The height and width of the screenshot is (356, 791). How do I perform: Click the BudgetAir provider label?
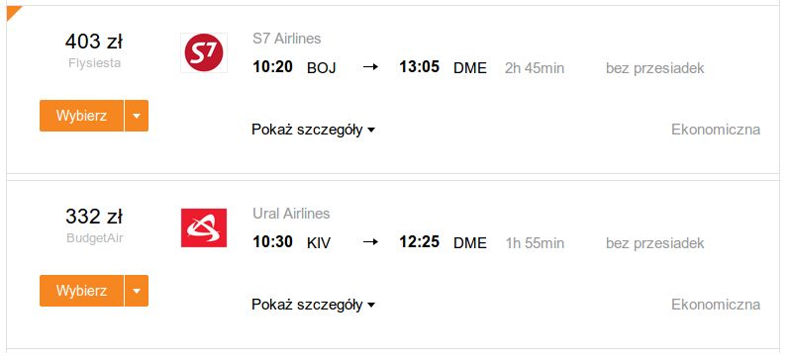94,238
